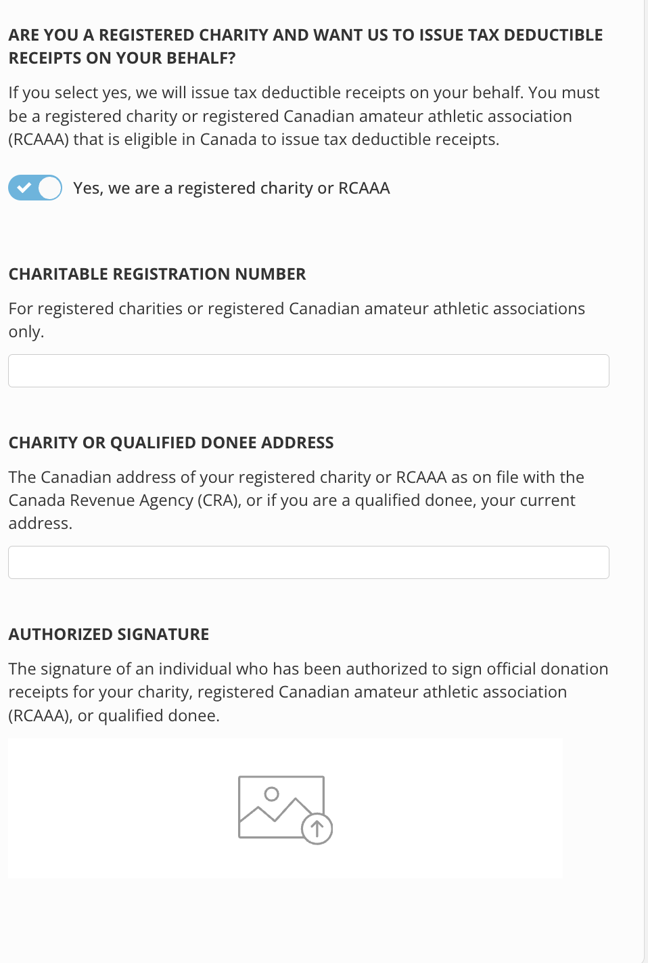Viewport: 648px width, 963px height.
Task: Click the Canada Revenue Agency address description text
Action: point(296,500)
